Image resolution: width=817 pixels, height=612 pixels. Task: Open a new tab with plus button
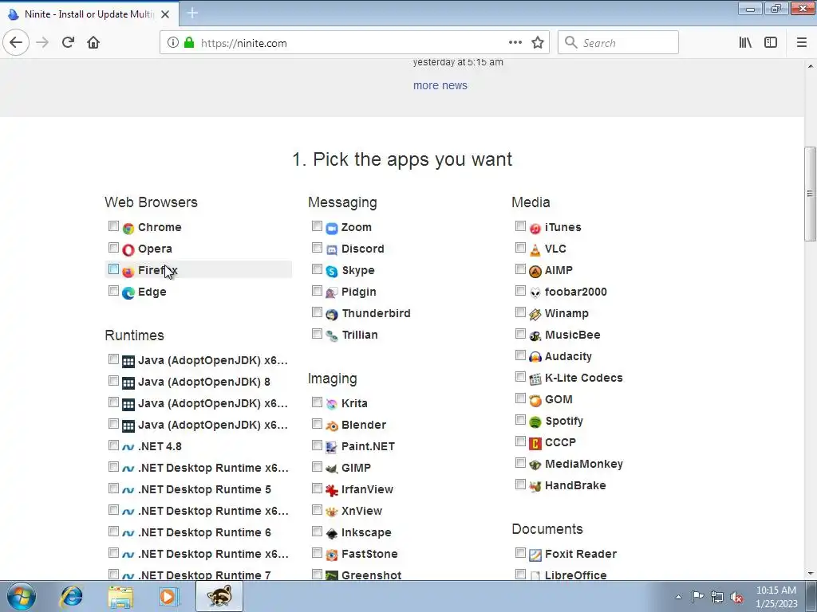(192, 13)
